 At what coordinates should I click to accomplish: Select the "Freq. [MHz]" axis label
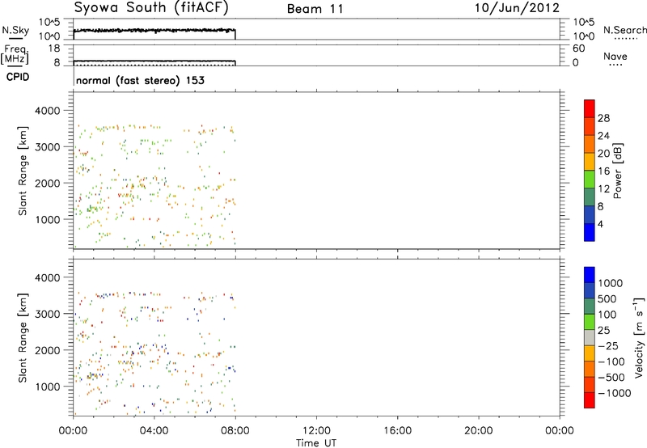15,55
